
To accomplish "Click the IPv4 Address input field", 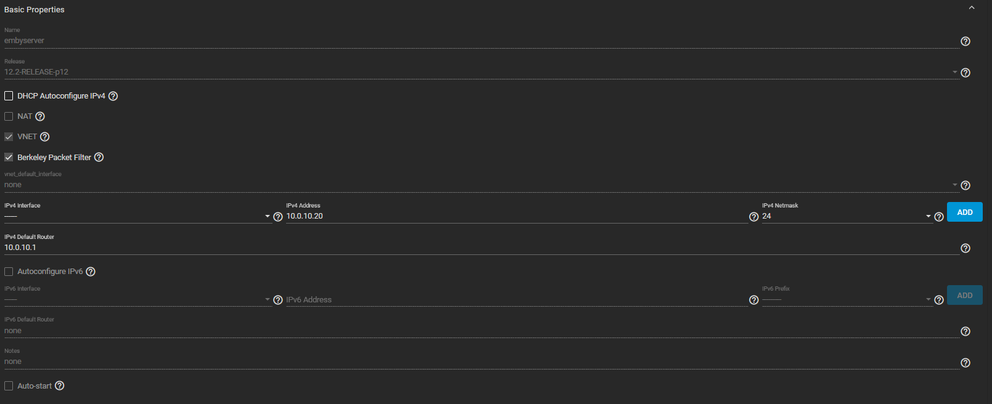I will [x=515, y=216].
